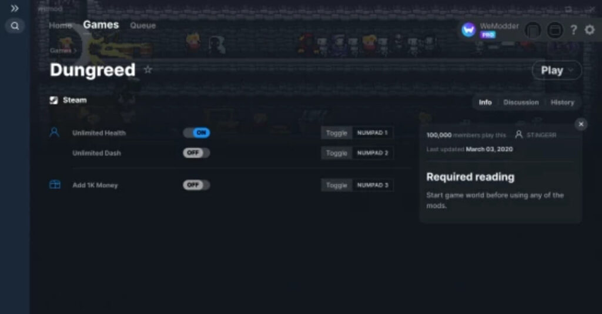
Task: Switch to the History tab
Action: coord(562,102)
